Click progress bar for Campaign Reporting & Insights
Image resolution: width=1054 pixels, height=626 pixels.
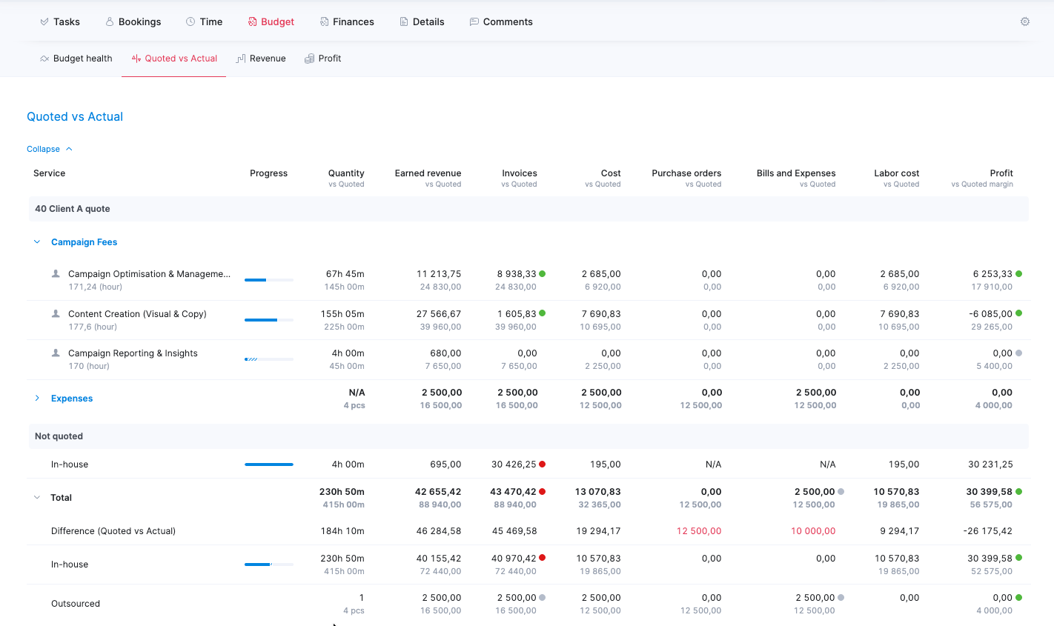point(269,359)
